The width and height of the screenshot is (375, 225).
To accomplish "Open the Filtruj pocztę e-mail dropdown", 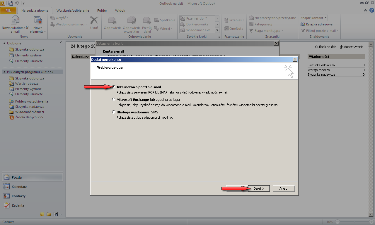I will [320, 31].
